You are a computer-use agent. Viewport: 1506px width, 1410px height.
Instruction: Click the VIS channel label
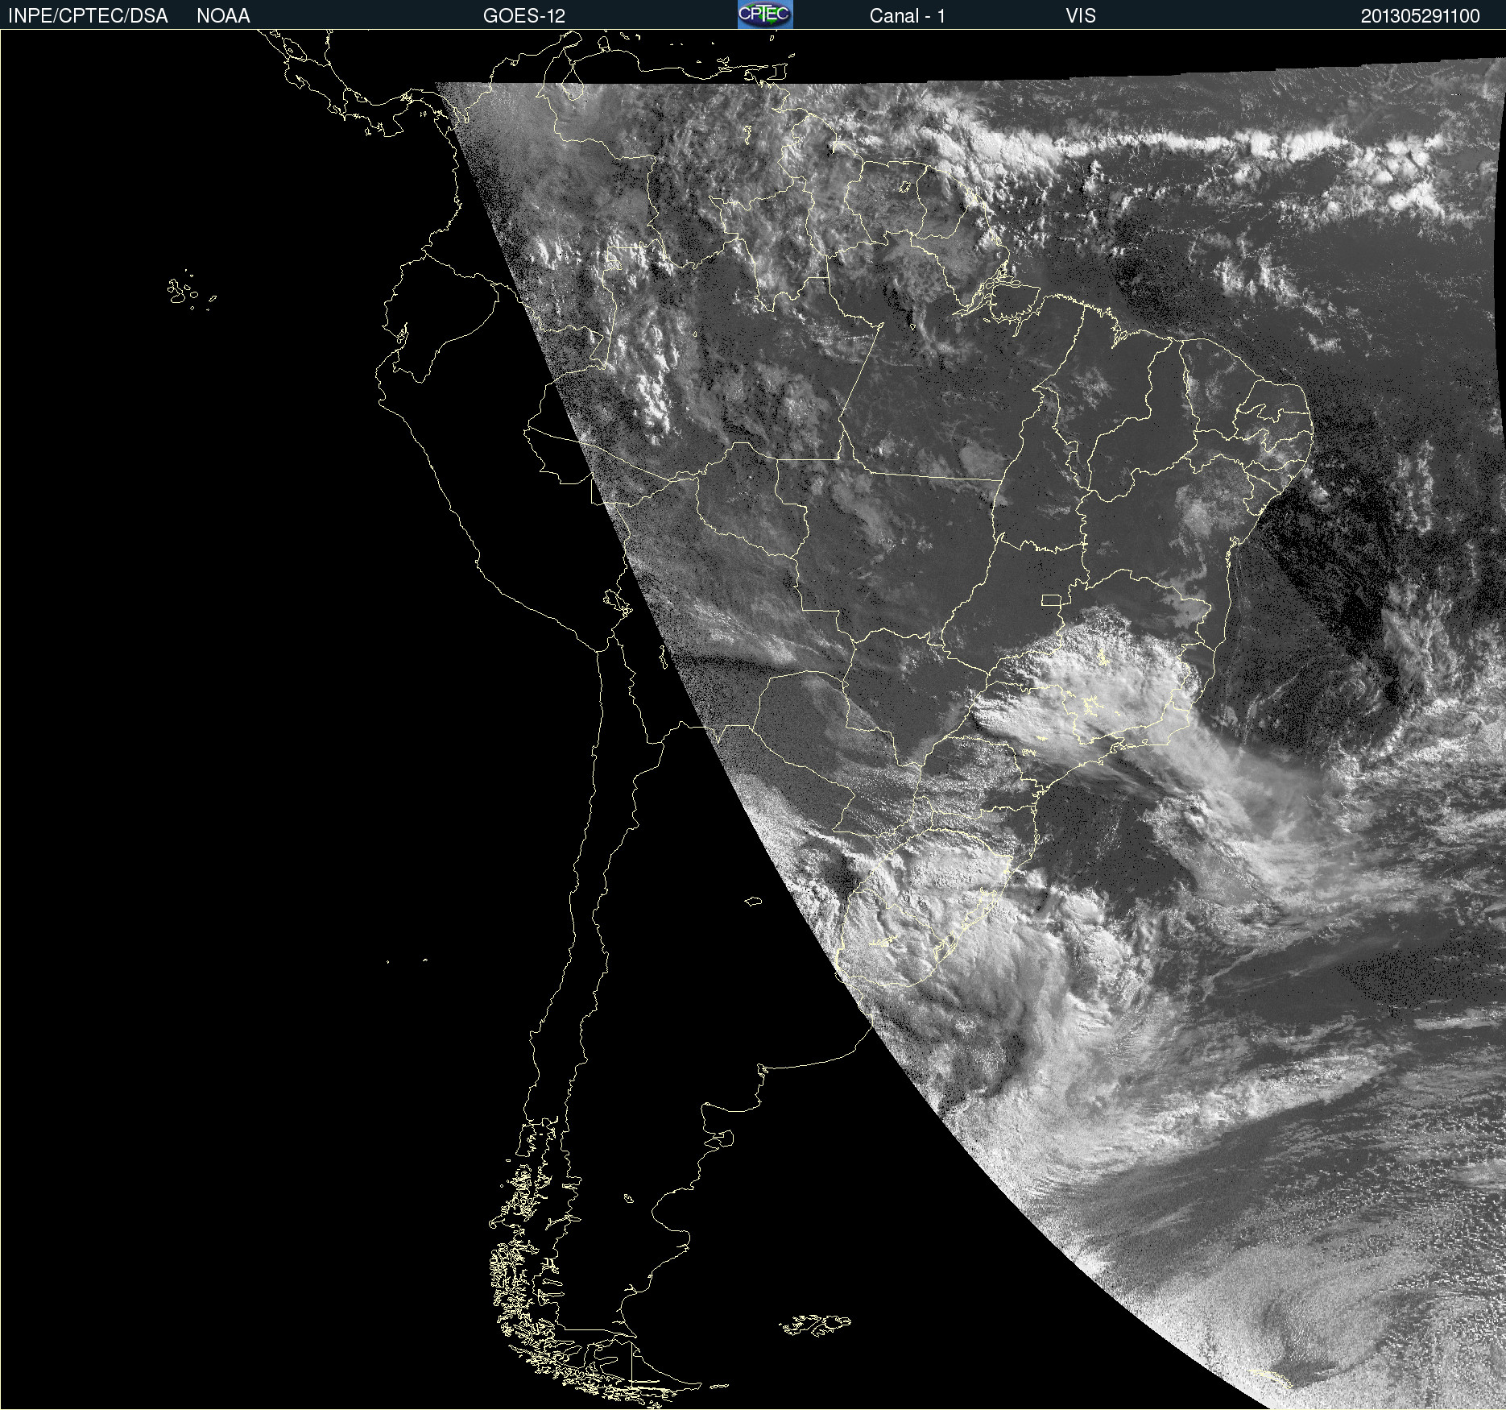pyautogui.click(x=1081, y=16)
